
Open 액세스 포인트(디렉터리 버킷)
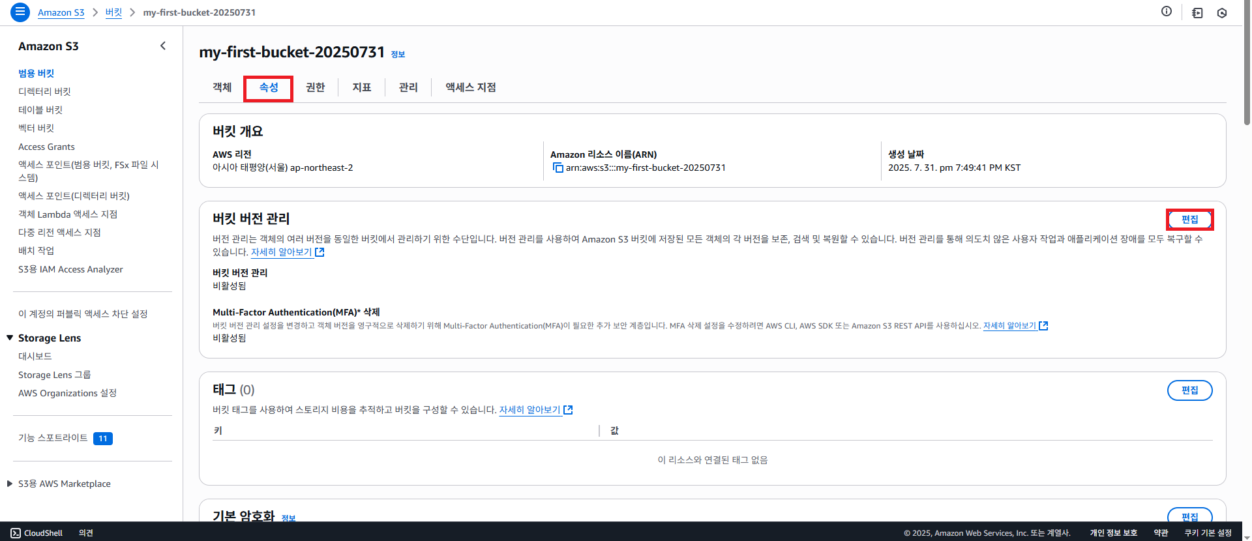click(x=74, y=196)
